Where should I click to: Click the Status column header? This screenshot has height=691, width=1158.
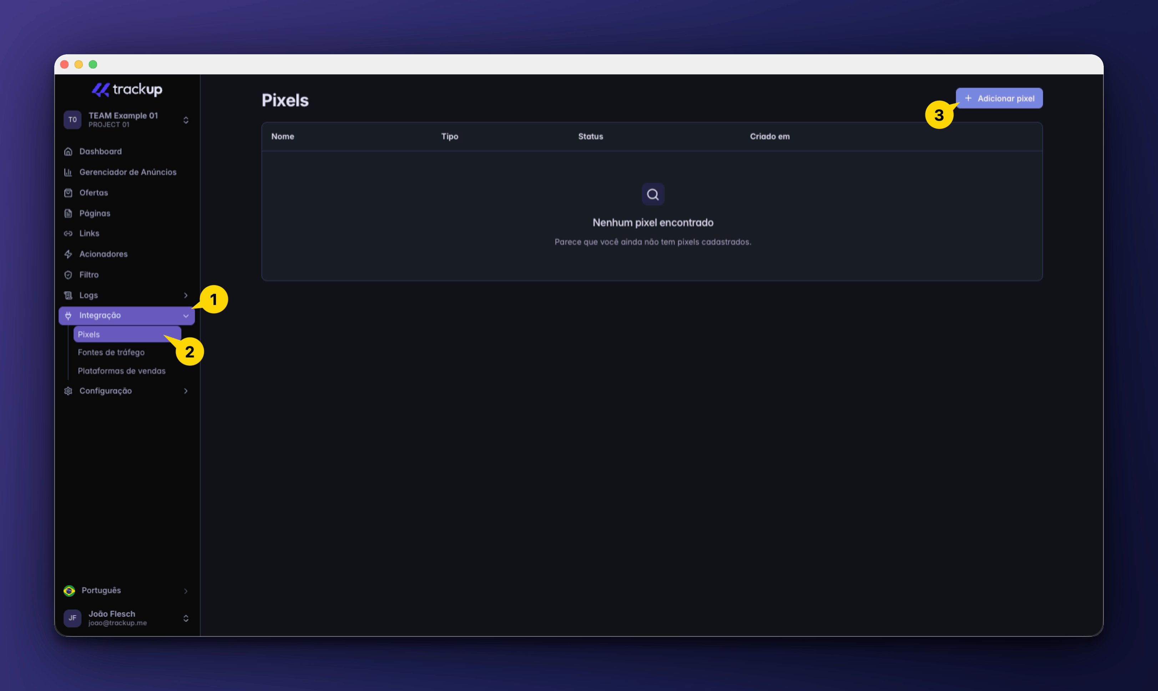click(x=590, y=136)
